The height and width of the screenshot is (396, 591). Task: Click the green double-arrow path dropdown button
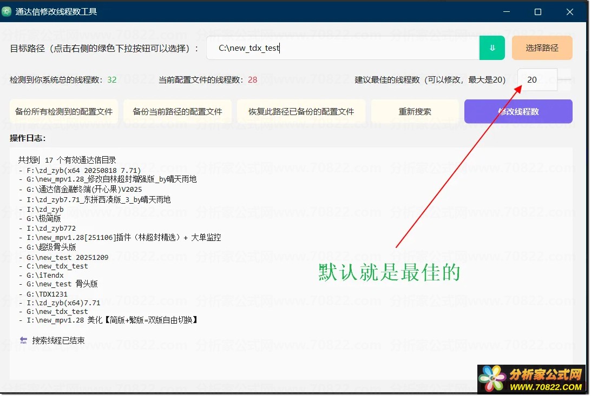click(x=492, y=48)
